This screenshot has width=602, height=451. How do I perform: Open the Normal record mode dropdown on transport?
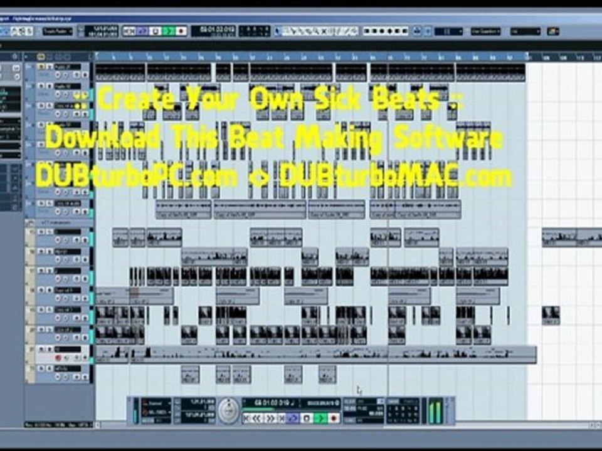(156, 403)
